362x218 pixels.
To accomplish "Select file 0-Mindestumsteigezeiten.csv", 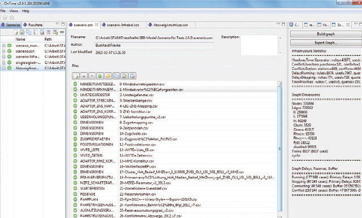I will [x=175, y=84].
